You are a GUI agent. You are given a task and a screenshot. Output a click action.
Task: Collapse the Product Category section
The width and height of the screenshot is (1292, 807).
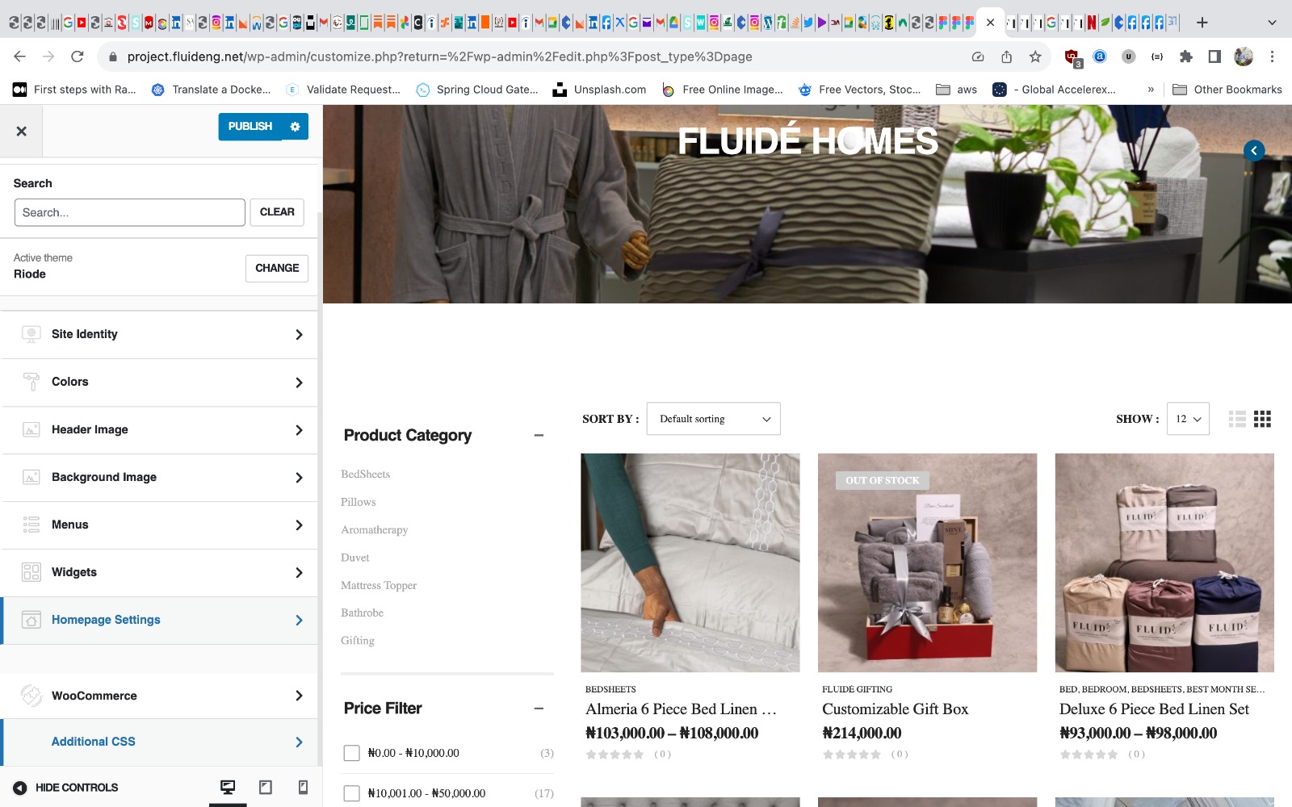point(539,436)
